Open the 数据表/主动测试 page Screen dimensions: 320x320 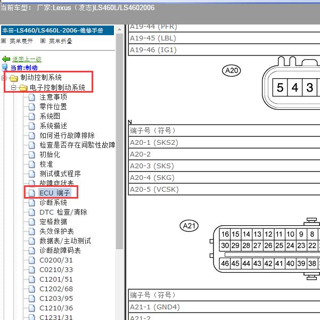pyautogui.click(x=65, y=241)
